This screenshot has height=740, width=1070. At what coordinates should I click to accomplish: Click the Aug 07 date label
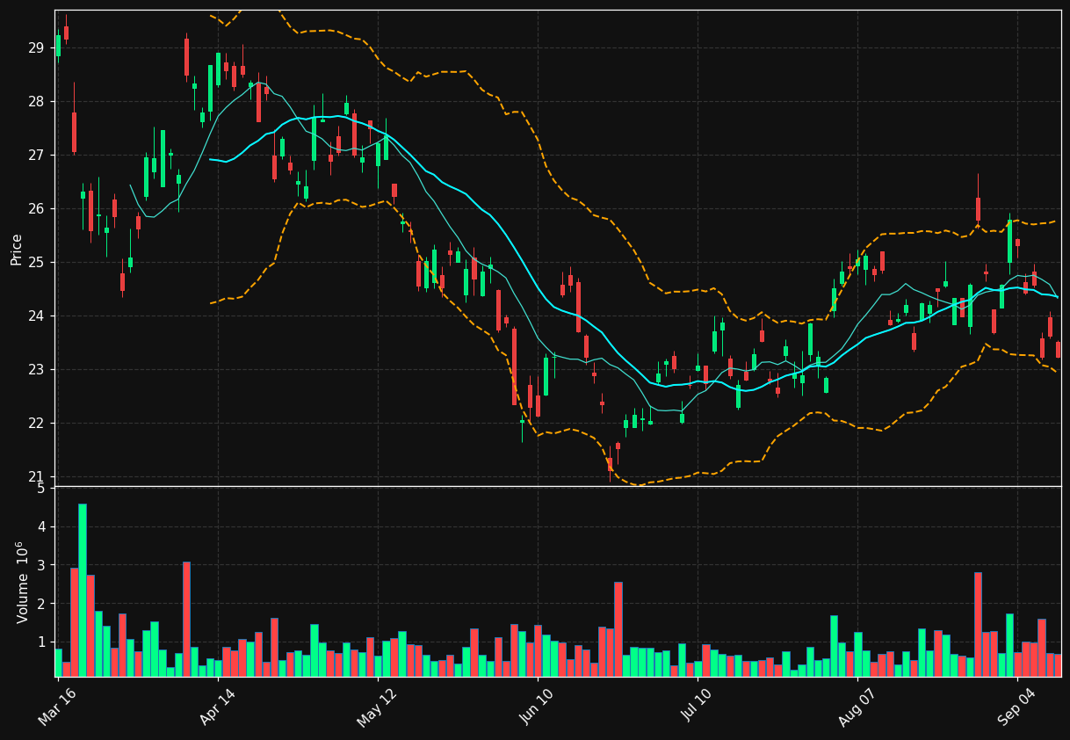[x=856, y=708]
